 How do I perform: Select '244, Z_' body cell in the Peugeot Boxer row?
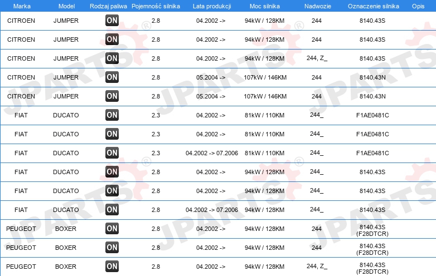317,266
